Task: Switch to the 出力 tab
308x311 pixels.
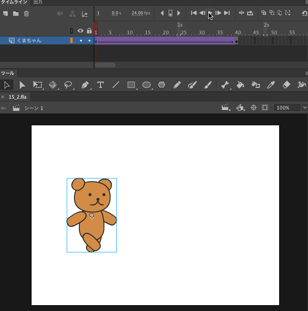Action: pos(38,2)
